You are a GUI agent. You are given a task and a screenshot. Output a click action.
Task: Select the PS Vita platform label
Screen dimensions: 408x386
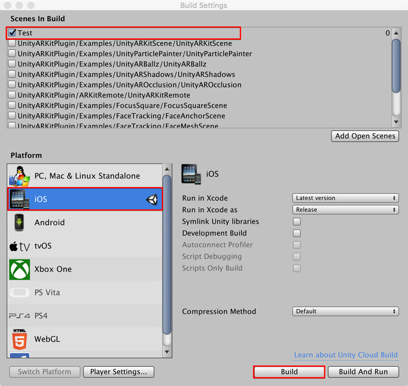(x=47, y=293)
